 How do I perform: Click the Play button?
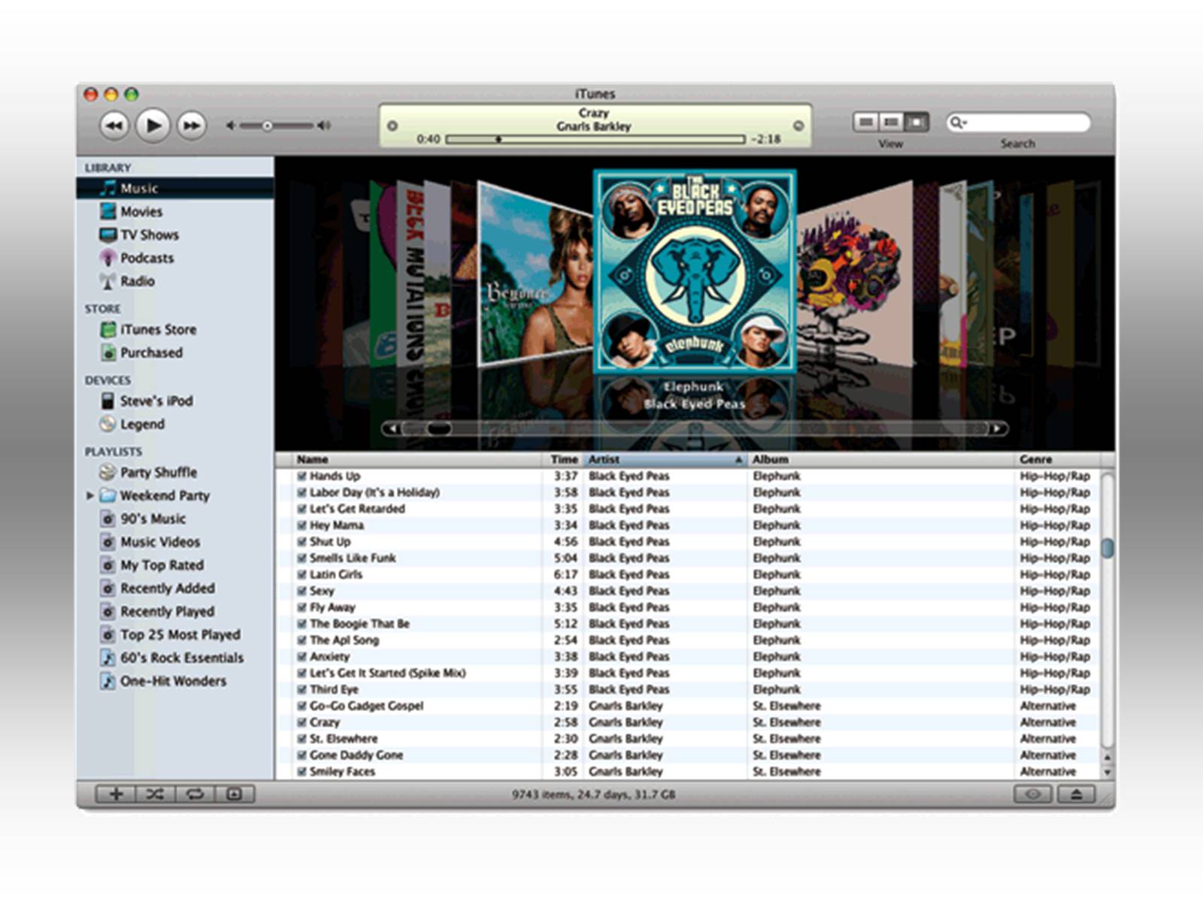(x=153, y=125)
